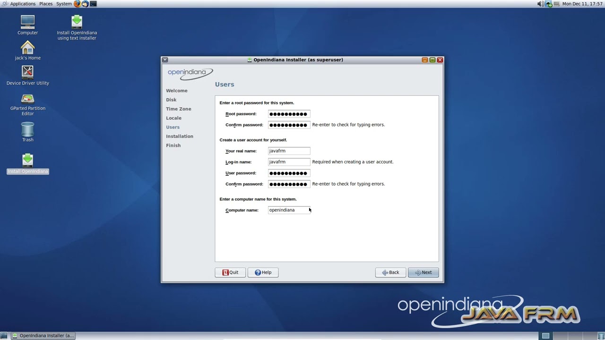The image size is (605, 340).
Task: Open the Applications menu
Action: tap(23, 4)
